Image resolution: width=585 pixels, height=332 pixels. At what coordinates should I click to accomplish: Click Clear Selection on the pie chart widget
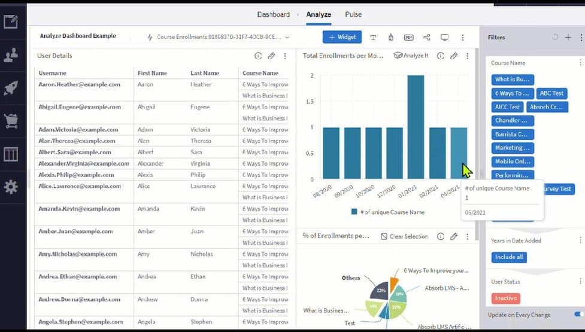tap(404, 236)
